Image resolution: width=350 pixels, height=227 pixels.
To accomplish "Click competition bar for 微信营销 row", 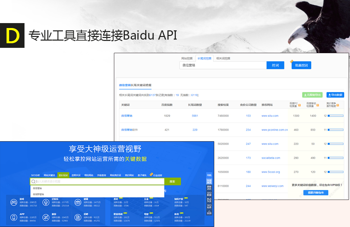I will (x=335, y=116).
